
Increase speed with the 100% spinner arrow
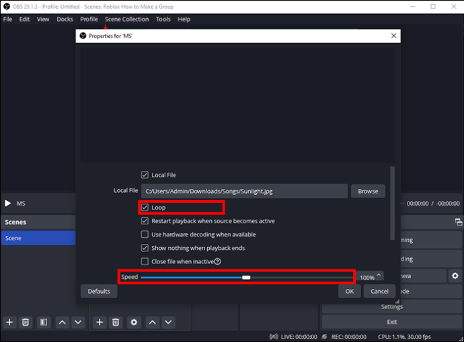379,275
